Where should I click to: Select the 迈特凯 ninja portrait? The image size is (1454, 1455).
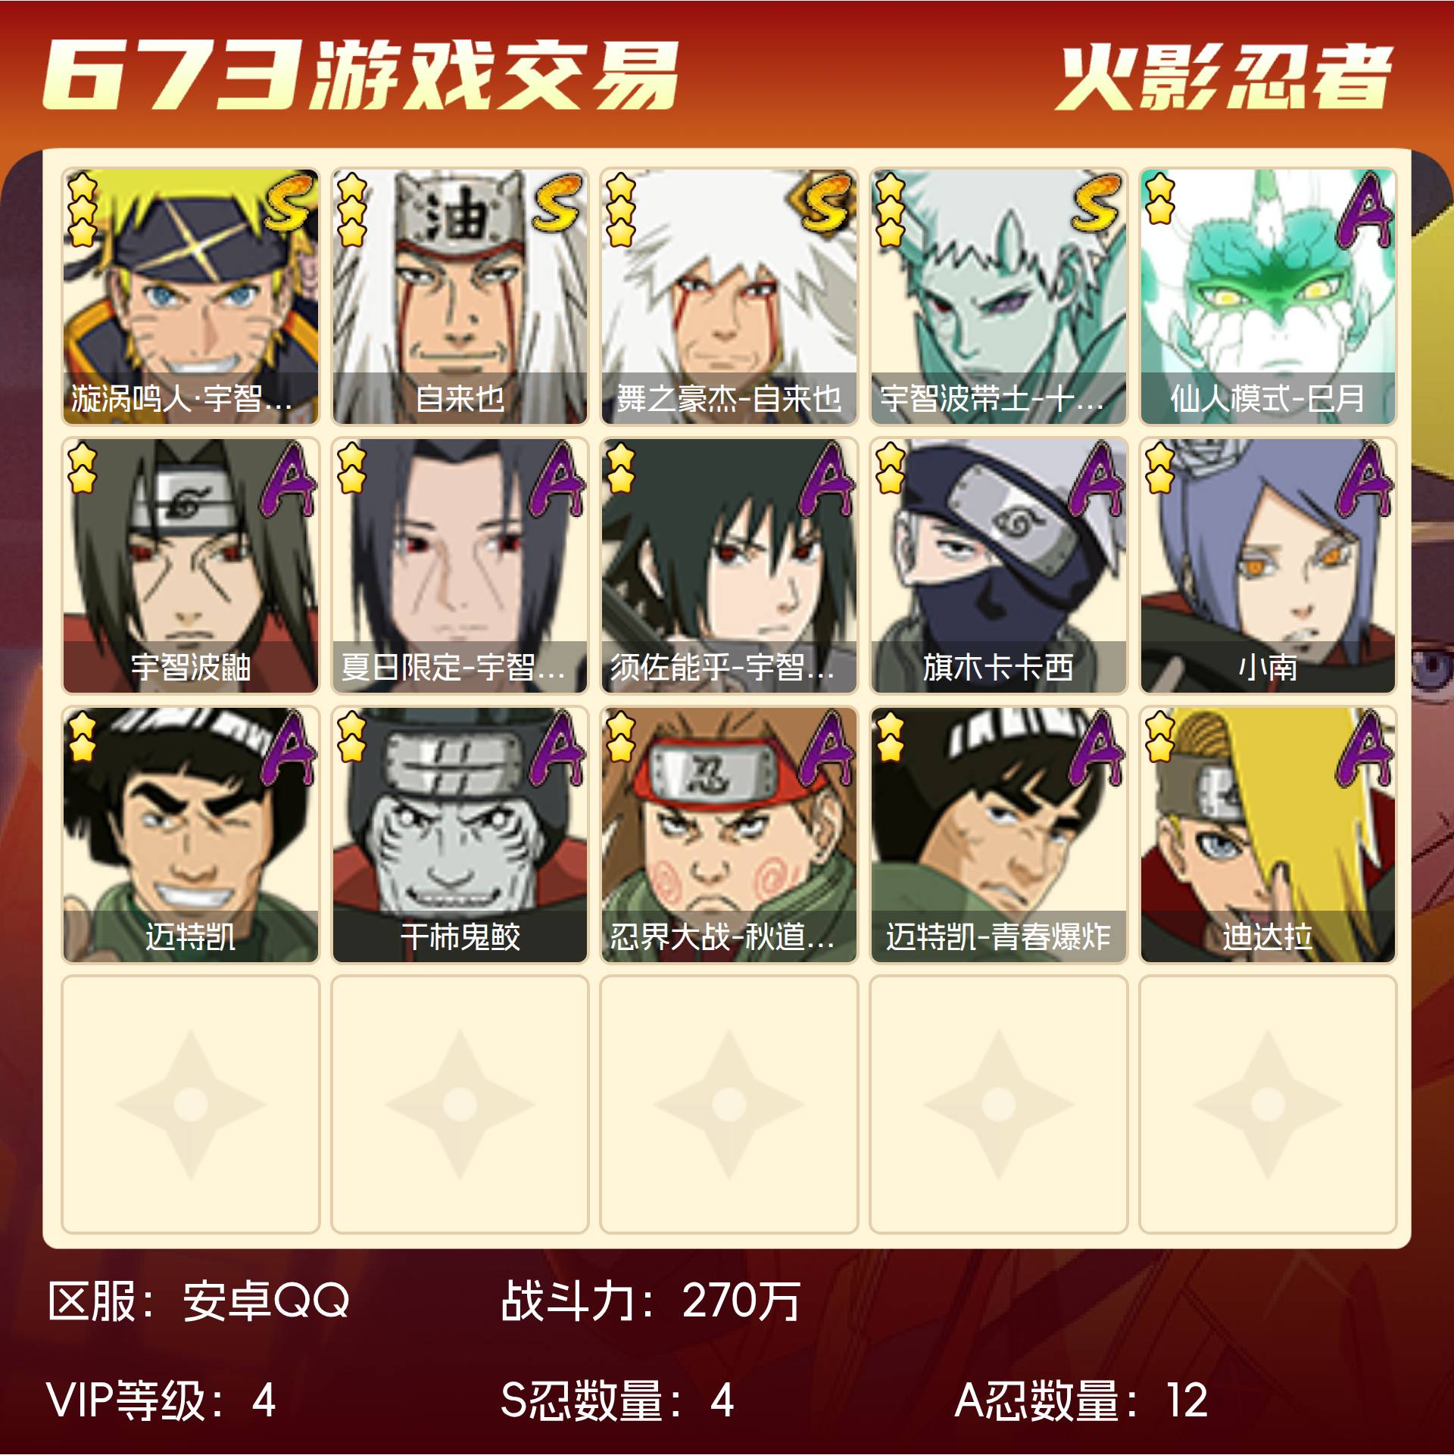190,835
